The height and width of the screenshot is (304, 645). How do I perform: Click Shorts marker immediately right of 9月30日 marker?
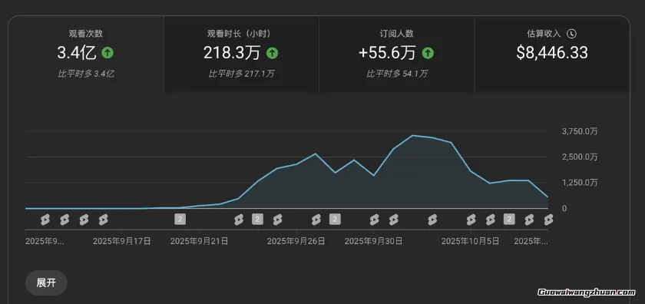(394, 220)
